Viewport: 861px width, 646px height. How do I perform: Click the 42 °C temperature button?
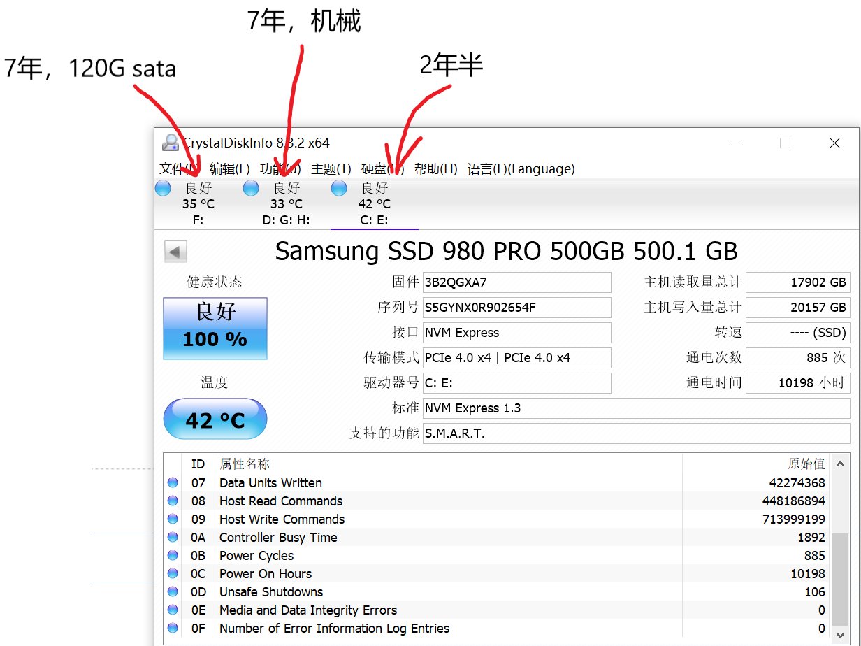[215, 419]
